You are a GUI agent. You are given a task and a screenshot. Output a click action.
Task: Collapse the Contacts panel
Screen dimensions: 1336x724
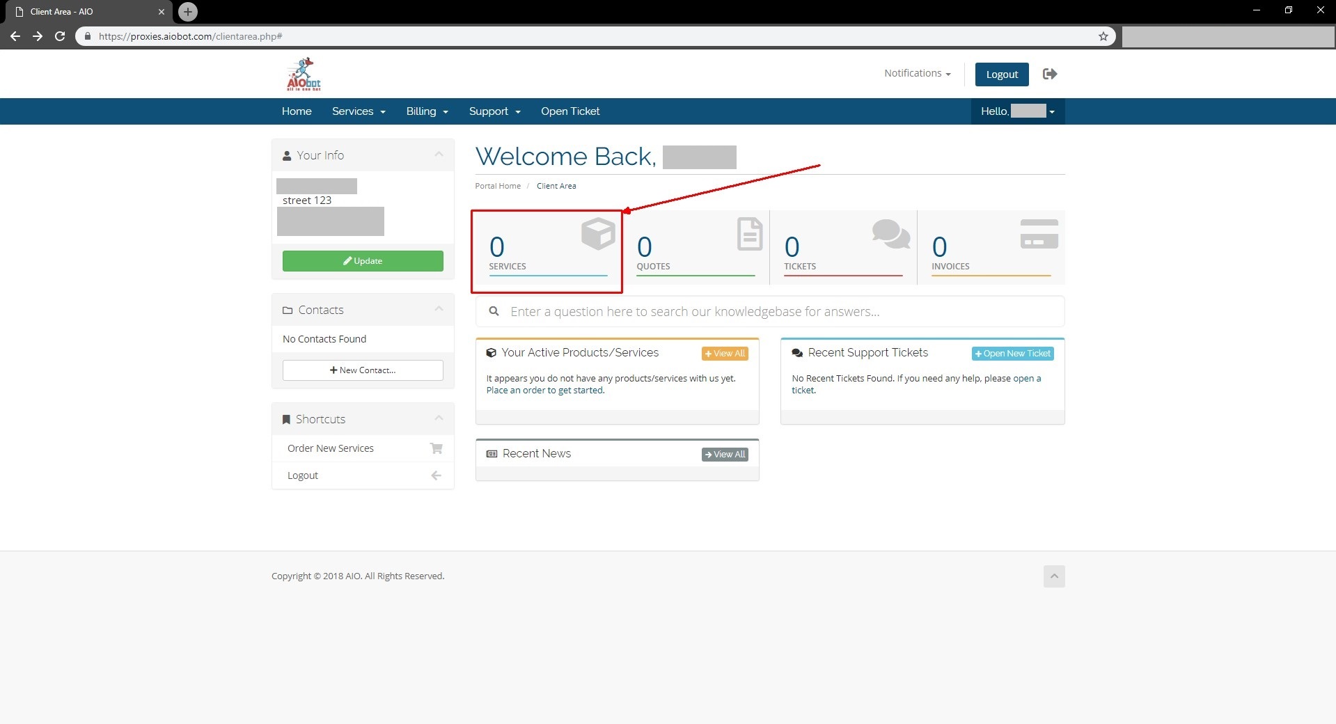pyautogui.click(x=439, y=309)
